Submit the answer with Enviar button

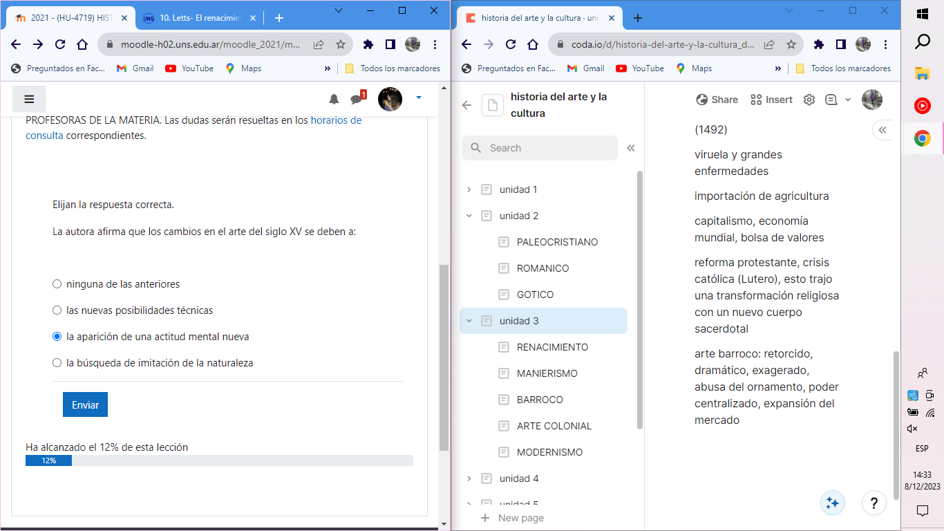[x=85, y=404]
